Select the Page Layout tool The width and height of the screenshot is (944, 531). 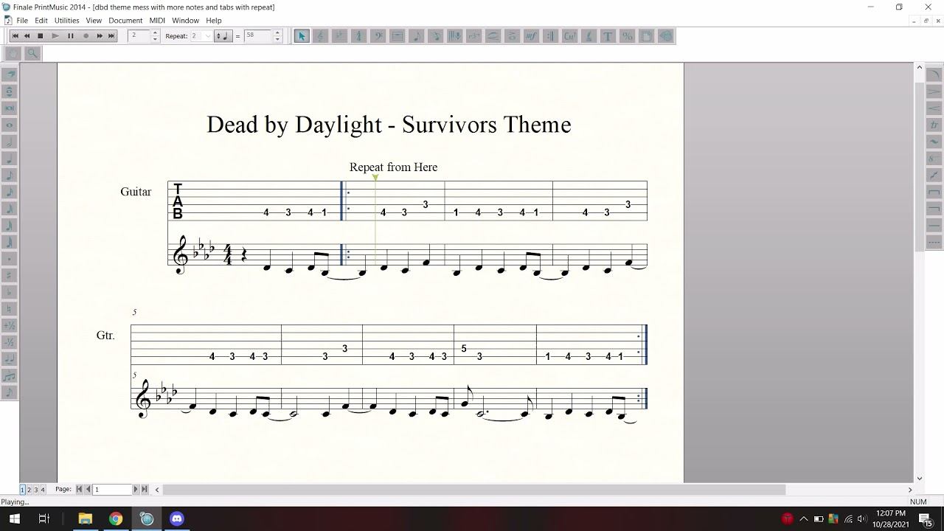tap(647, 36)
